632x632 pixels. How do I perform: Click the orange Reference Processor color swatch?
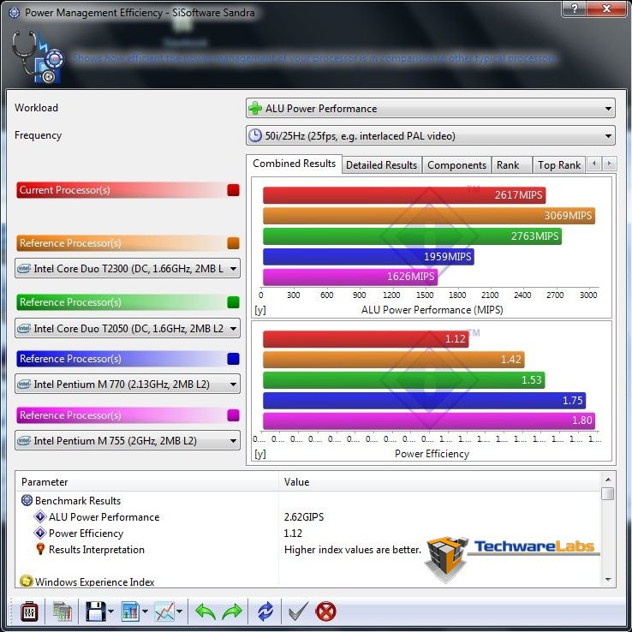(234, 243)
